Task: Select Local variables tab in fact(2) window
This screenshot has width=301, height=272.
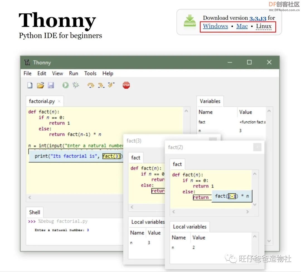Action: 190,227
